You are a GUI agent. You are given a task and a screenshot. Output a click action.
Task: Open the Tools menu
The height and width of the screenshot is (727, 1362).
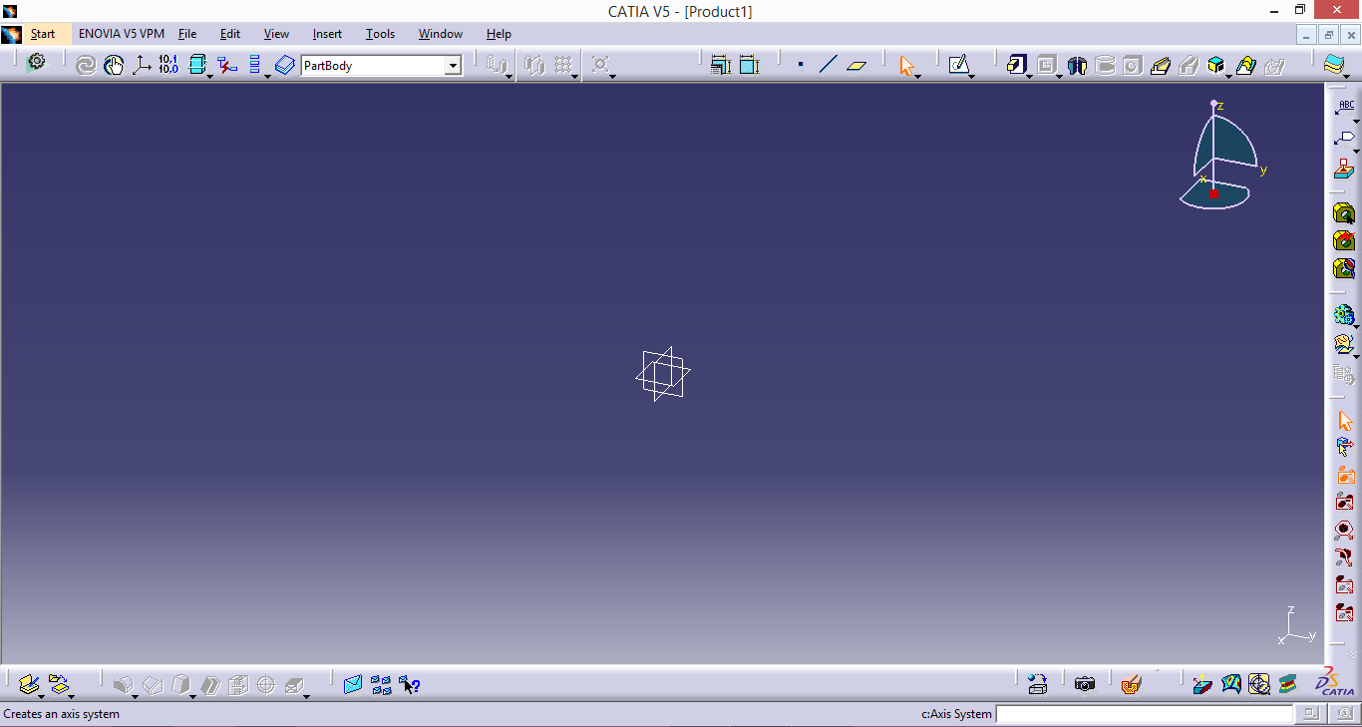[380, 34]
